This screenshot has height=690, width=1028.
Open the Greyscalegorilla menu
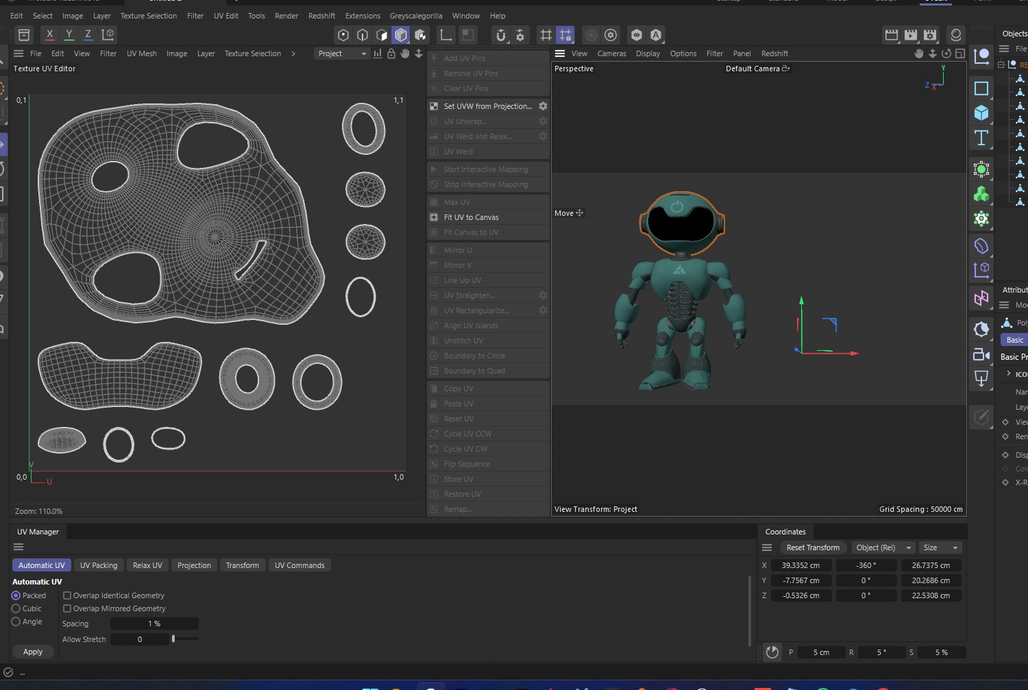(x=416, y=16)
